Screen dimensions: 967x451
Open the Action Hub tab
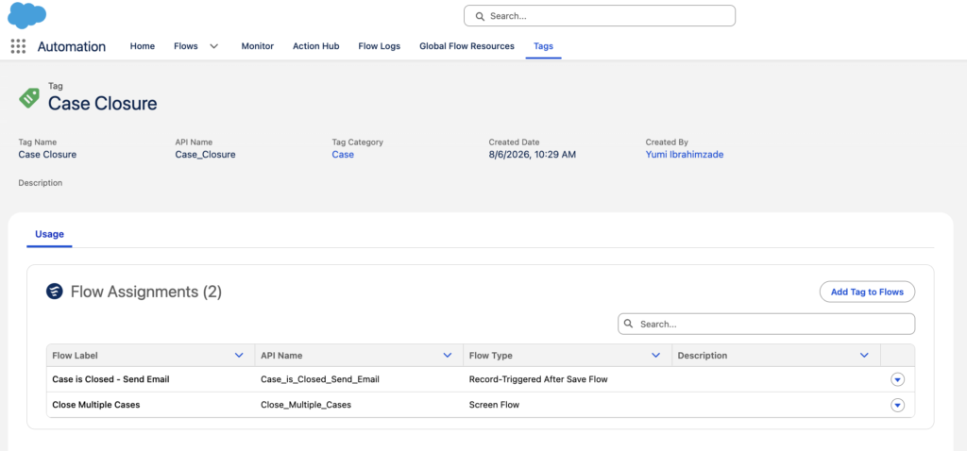click(x=315, y=46)
